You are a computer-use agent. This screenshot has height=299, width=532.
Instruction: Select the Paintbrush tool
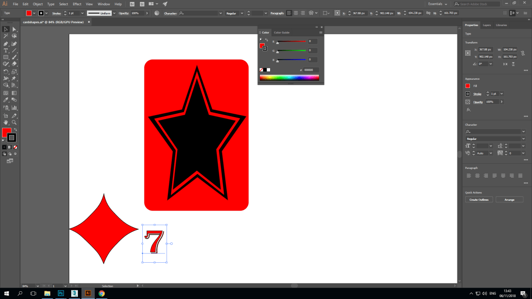tap(14, 57)
